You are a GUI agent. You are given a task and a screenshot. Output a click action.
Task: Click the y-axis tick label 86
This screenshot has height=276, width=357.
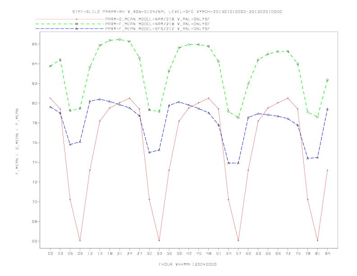[35, 44]
